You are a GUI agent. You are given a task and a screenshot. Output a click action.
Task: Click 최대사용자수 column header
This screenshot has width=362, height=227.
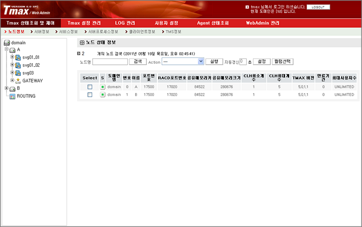point(344,78)
